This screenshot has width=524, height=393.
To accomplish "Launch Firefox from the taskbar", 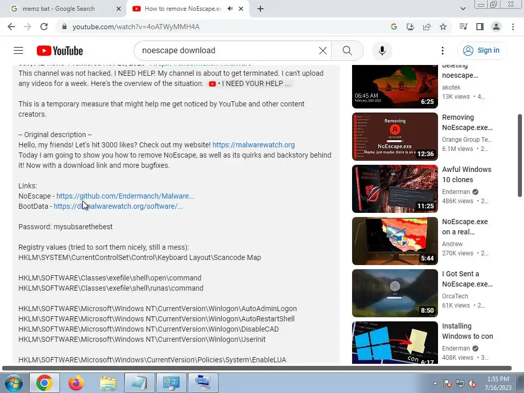I will (x=76, y=383).
